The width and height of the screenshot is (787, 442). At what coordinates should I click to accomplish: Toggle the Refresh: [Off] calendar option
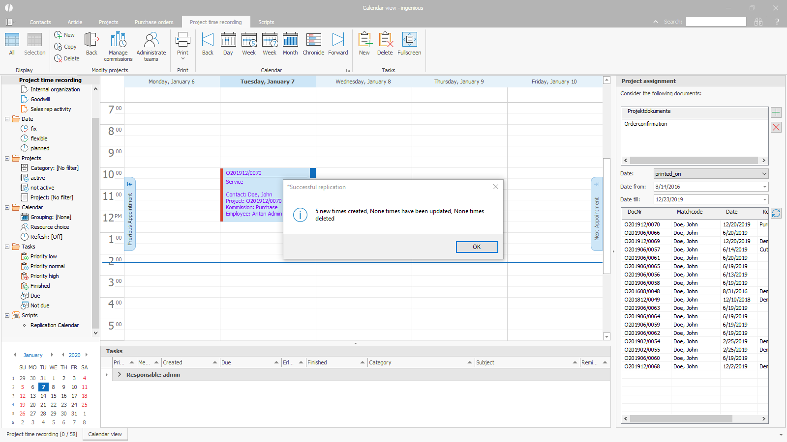pos(46,237)
